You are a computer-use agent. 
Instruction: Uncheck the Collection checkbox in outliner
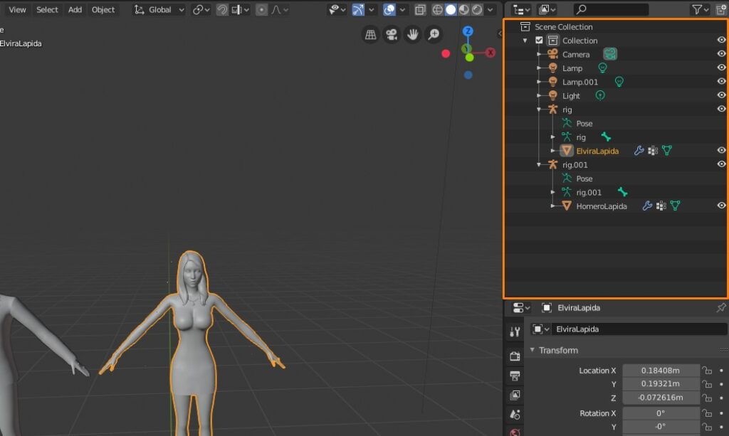tap(539, 41)
